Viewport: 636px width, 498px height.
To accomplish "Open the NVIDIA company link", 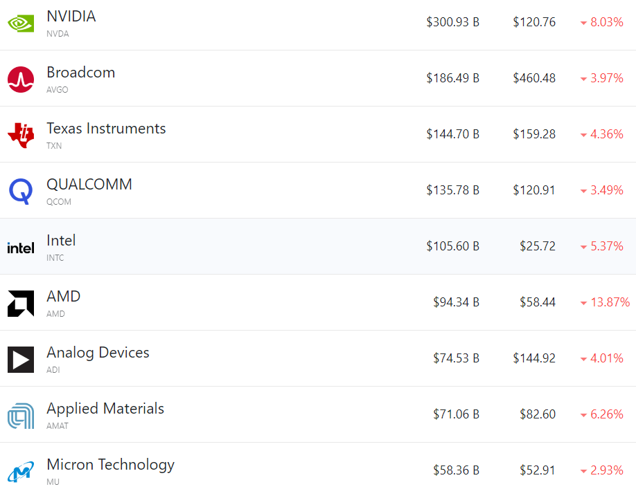I will 71,17.
